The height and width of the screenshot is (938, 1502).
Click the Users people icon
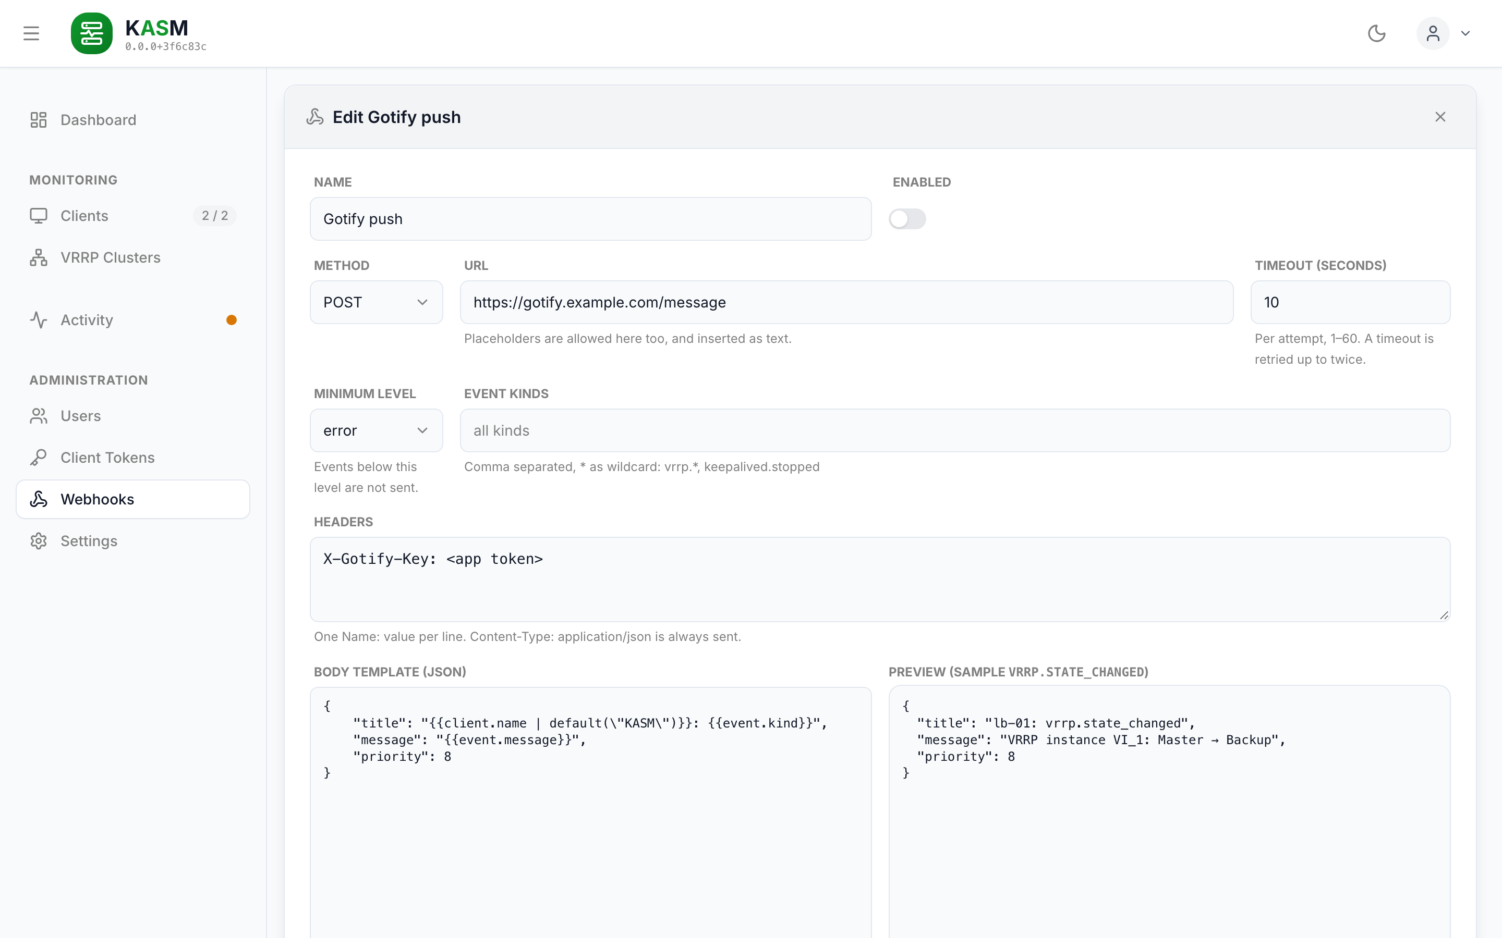(39, 416)
